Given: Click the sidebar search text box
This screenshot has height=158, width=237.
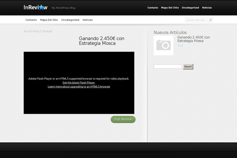Looking at the screenshot, I should tap(168, 66).
